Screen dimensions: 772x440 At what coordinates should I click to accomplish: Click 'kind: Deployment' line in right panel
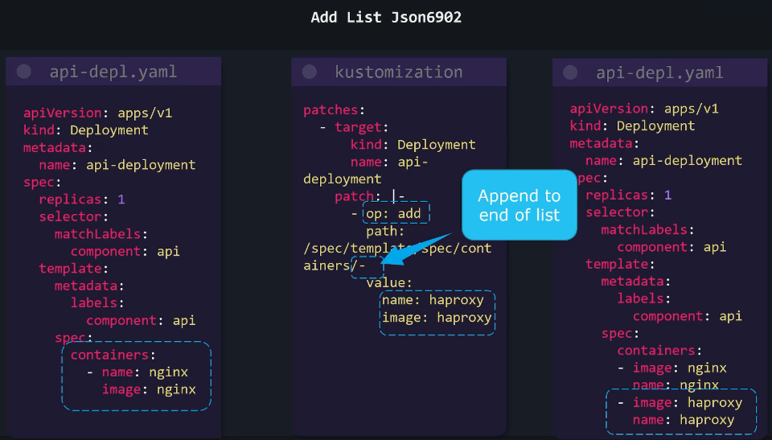(x=632, y=125)
